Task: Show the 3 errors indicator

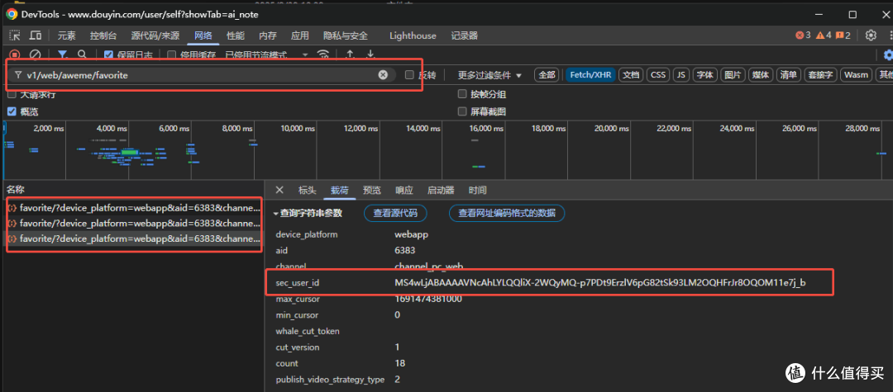Action: point(803,35)
